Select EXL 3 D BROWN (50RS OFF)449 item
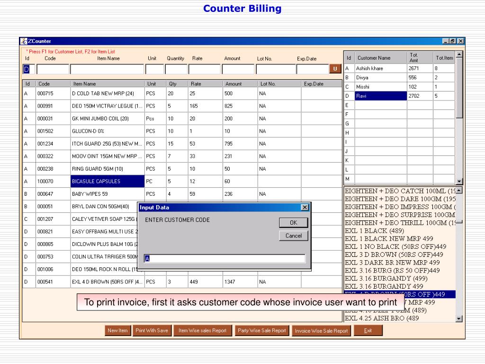 tap(400, 255)
